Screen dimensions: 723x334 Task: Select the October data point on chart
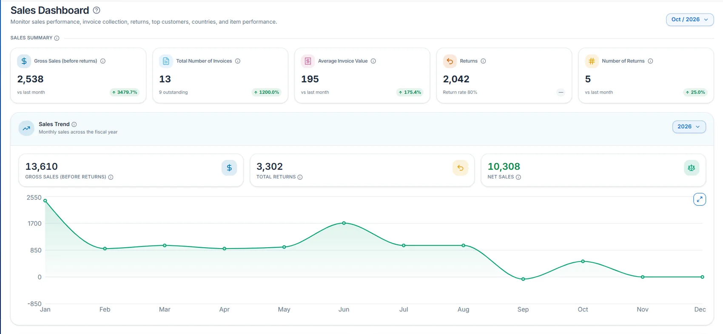click(x=583, y=261)
